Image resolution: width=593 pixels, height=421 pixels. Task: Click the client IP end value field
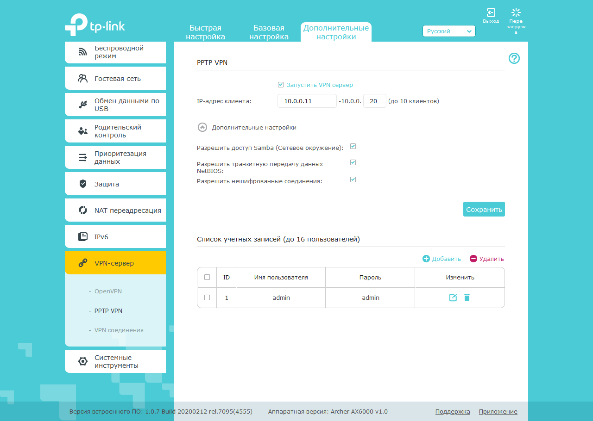pos(375,101)
